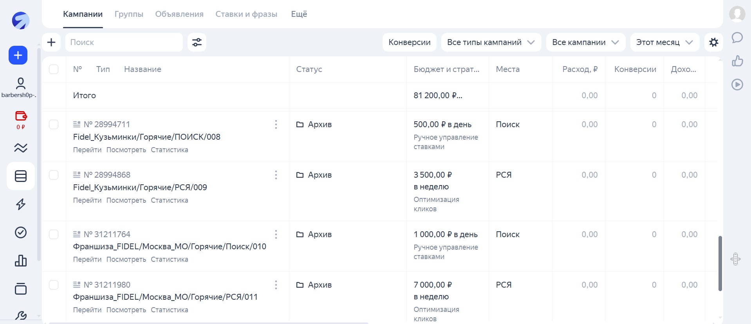Click the Расход, ₽ column header
The width and height of the screenshot is (751, 324).
coord(580,69)
